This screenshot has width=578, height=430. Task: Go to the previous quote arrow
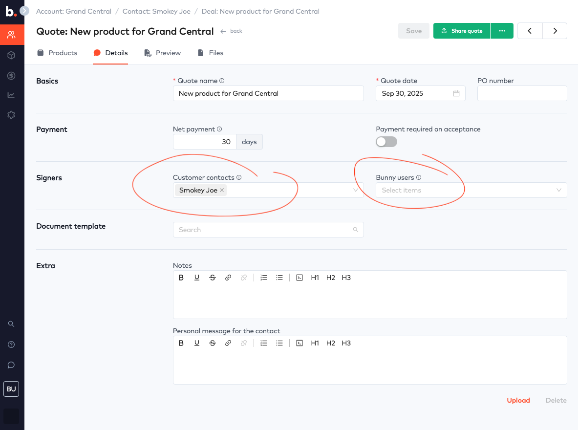point(530,31)
